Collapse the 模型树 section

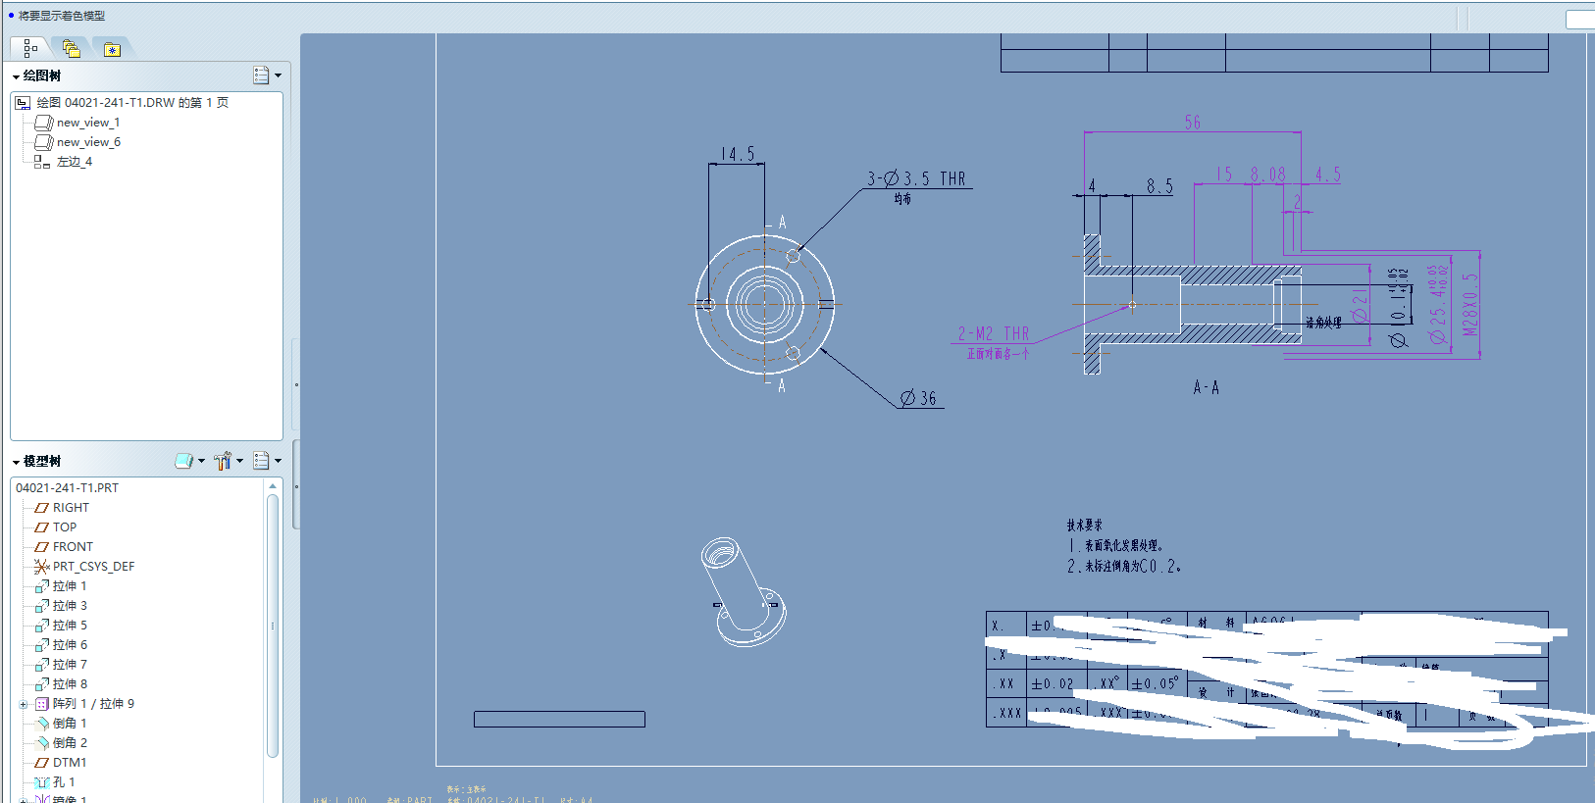pyautogui.click(x=16, y=462)
